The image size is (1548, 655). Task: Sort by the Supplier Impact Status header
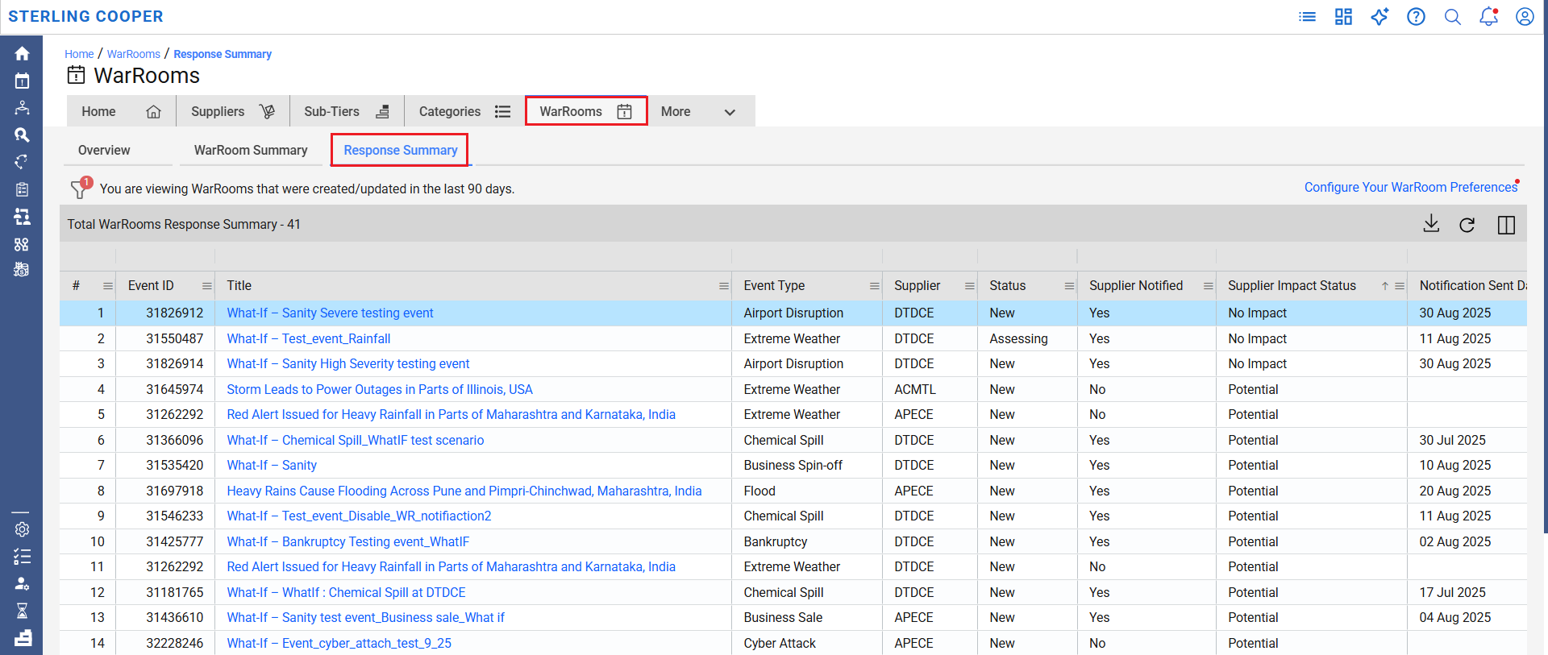[x=1292, y=285]
